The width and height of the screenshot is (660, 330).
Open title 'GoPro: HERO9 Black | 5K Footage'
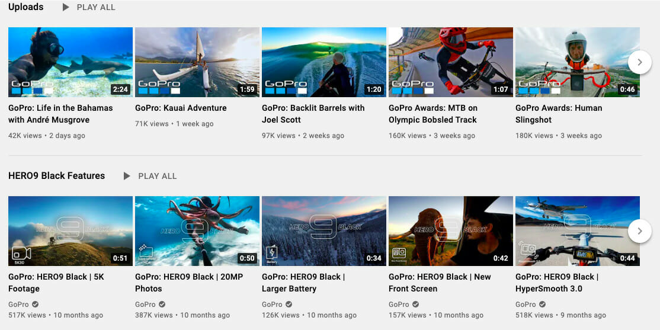point(56,283)
